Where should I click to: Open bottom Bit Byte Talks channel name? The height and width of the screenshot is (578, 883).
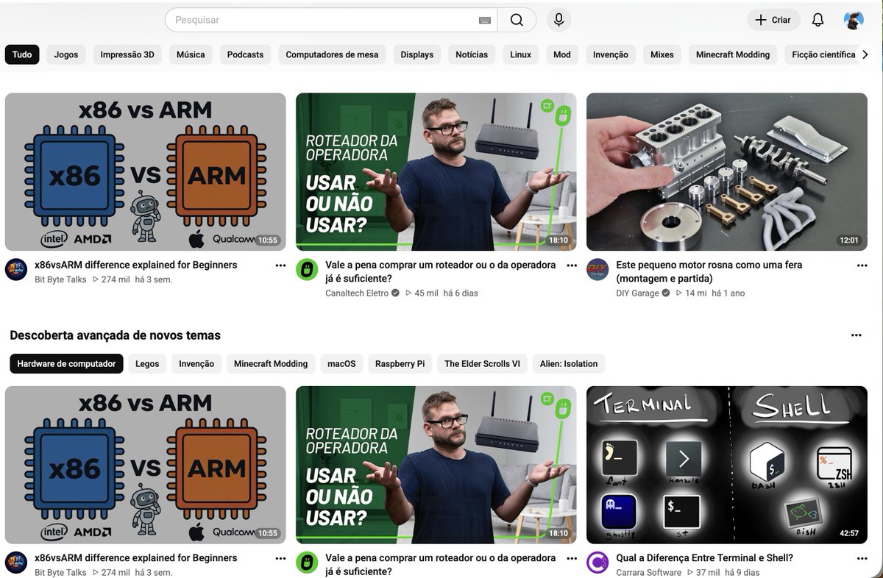pyautogui.click(x=60, y=572)
